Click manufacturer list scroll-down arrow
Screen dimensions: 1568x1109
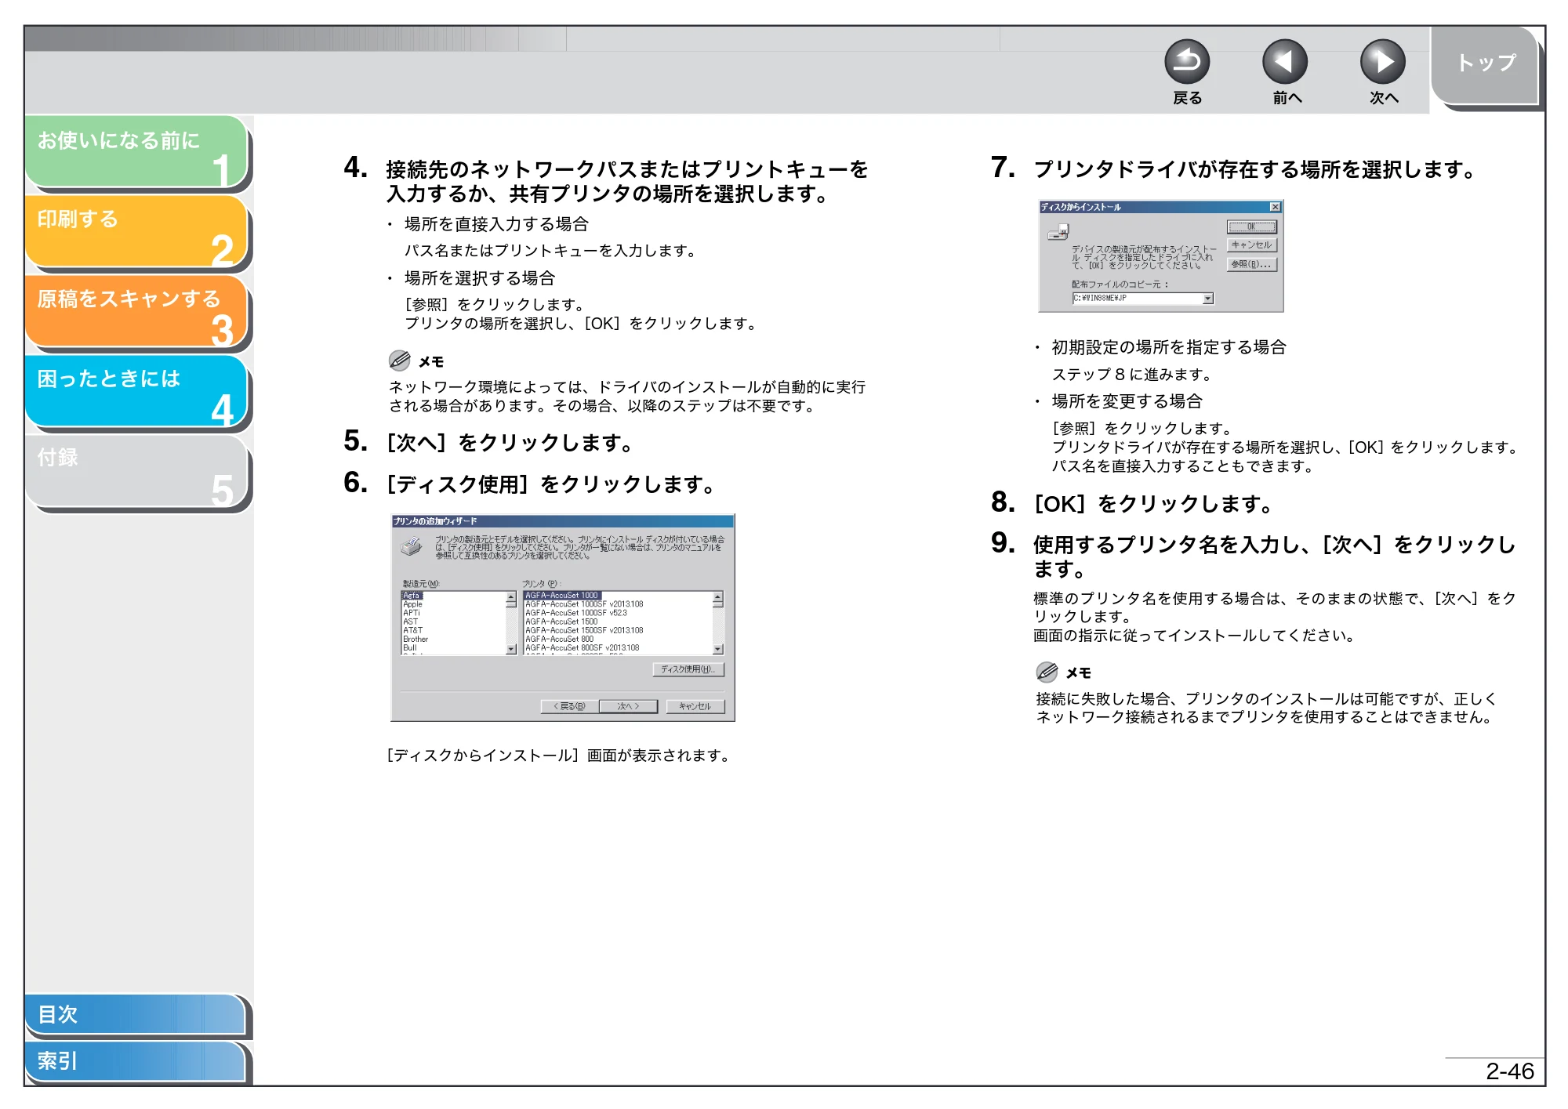pos(511,650)
